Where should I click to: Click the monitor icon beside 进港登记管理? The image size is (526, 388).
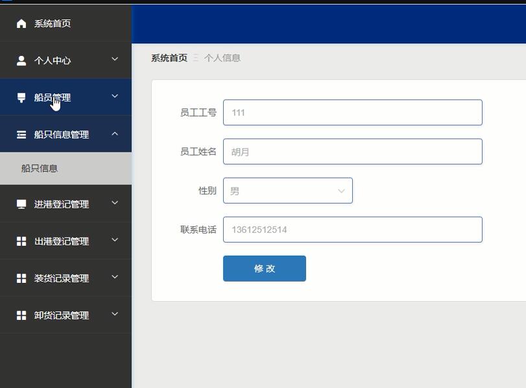point(21,204)
